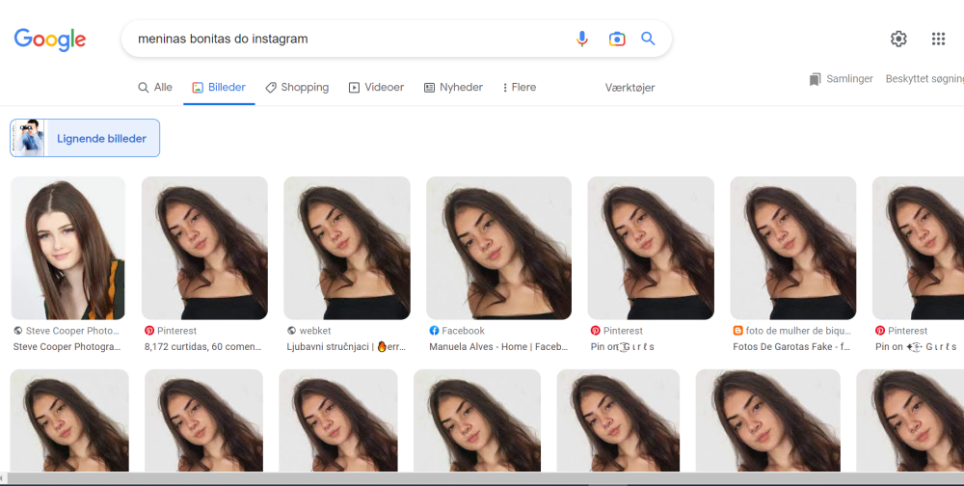The image size is (964, 486).
Task: Switch to the Videoer tab
Action: pos(376,88)
